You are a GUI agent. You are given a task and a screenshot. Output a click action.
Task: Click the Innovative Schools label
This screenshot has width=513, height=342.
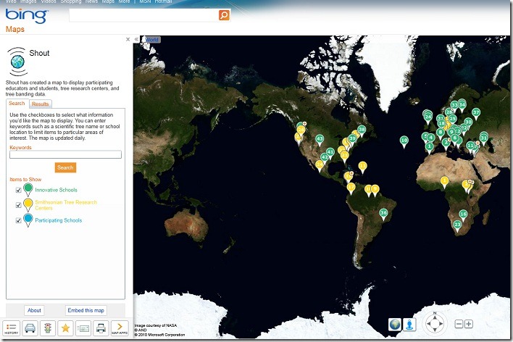[x=57, y=190]
